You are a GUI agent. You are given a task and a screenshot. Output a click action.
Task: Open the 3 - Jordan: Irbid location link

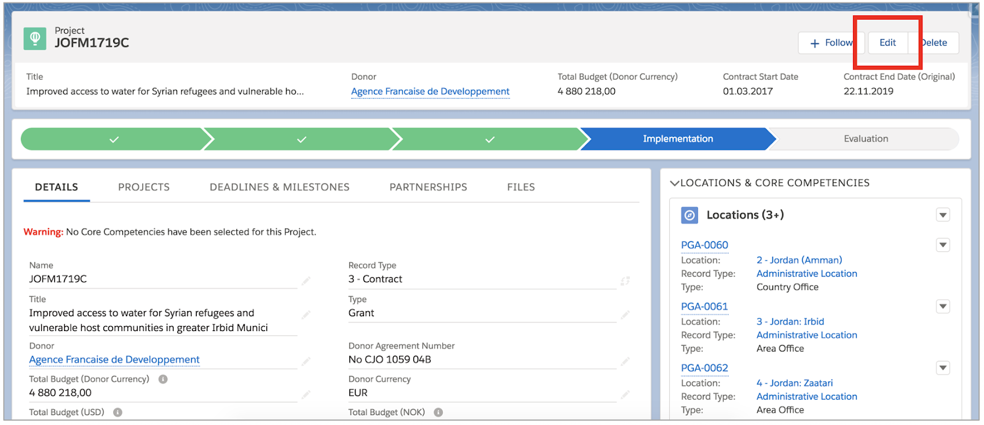pos(790,321)
